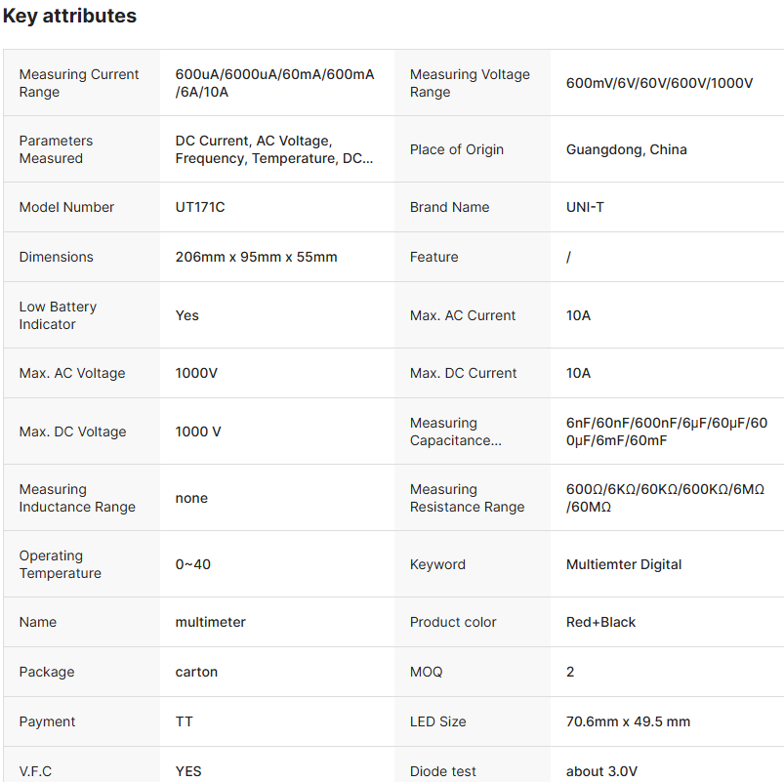Image resolution: width=784 pixels, height=782 pixels.
Task: Click the Guangdong, China origin value
Action: (626, 149)
